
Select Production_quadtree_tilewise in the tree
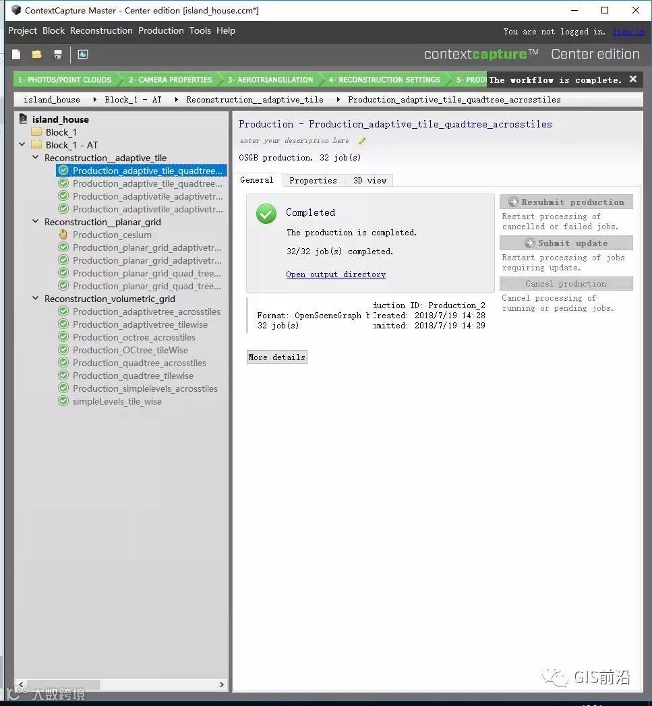134,376
